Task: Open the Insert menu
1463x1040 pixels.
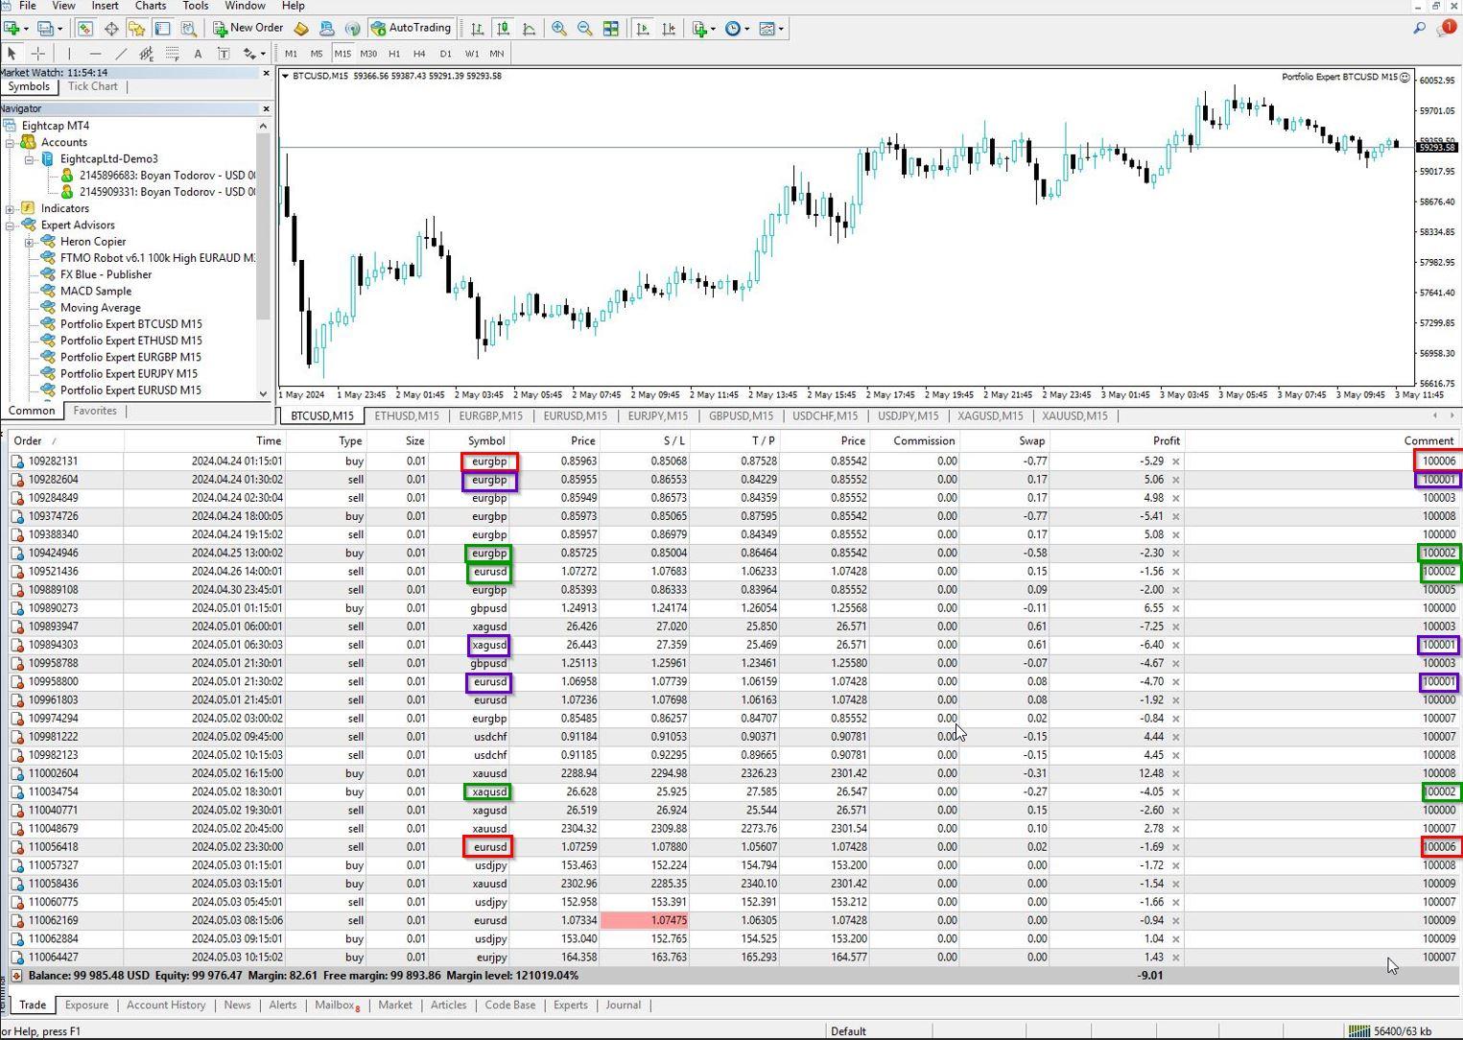Action: (x=105, y=6)
